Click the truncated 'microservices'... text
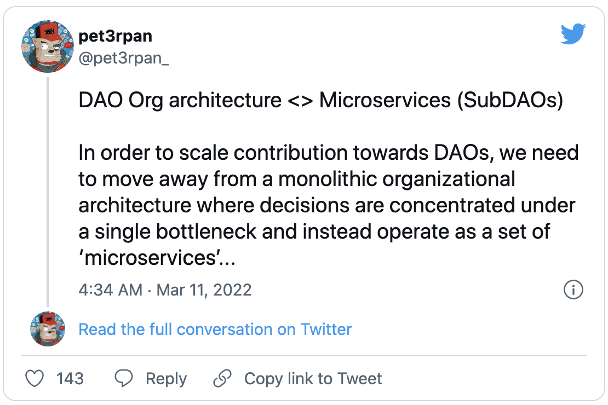The image size is (608, 405). click(x=157, y=258)
